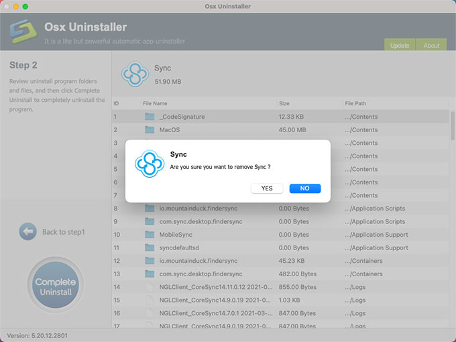Select NGLClient_CoreSync14.11.0.12 log file name
Screen dimensions: 456x342
pyautogui.click(x=216, y=287)
